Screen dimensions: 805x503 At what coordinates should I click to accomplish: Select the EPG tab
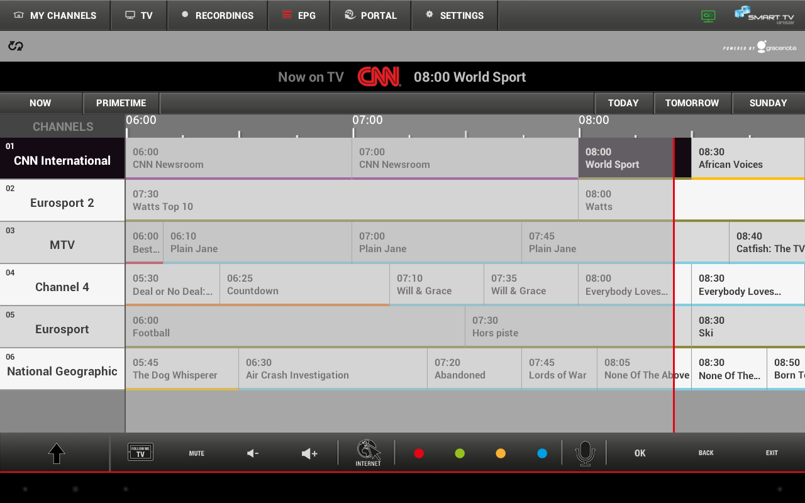tap(299, 15)
